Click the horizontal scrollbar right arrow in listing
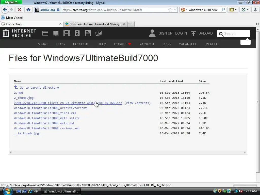 click(245, 152)
